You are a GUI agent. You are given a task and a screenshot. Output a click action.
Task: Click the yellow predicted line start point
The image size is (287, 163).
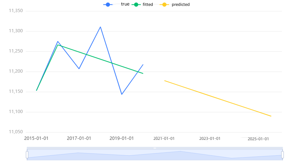(164, 81)
